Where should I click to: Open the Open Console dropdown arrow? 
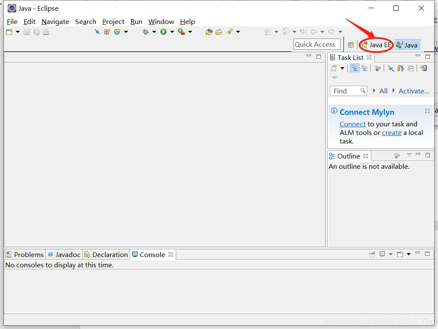tap(408, 254)
